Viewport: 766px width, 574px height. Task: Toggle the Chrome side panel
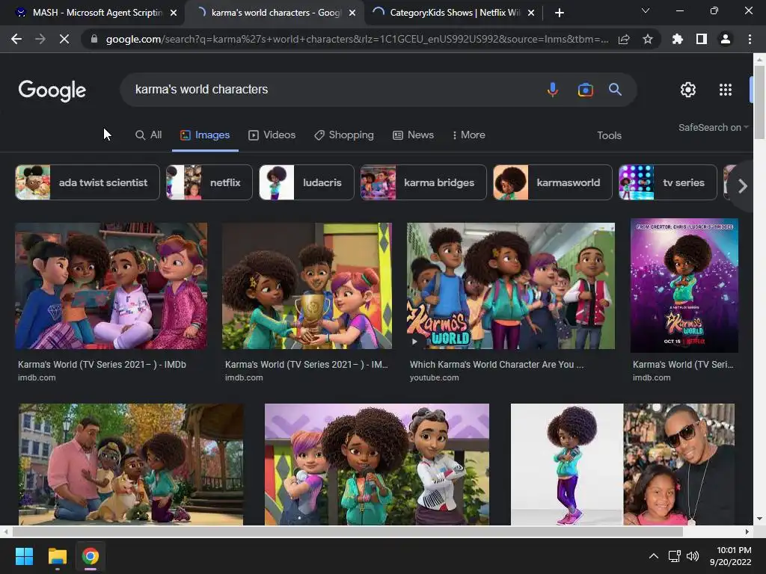pos(701,39)
